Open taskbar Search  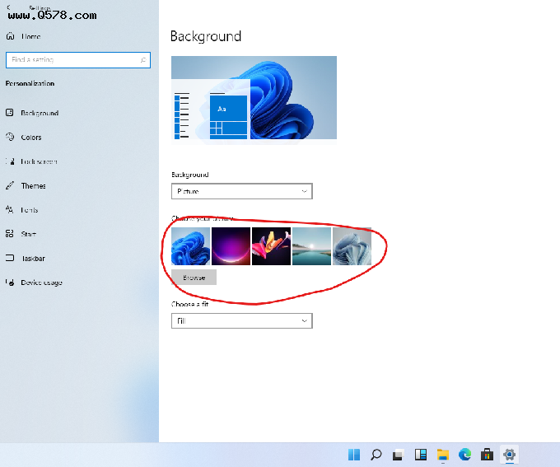tap(376, 455)
